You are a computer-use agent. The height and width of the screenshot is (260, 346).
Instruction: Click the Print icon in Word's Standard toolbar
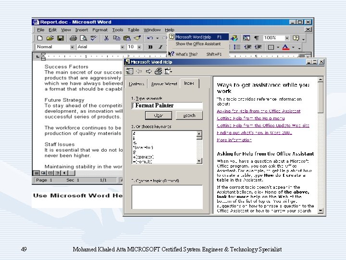point(73,38)
